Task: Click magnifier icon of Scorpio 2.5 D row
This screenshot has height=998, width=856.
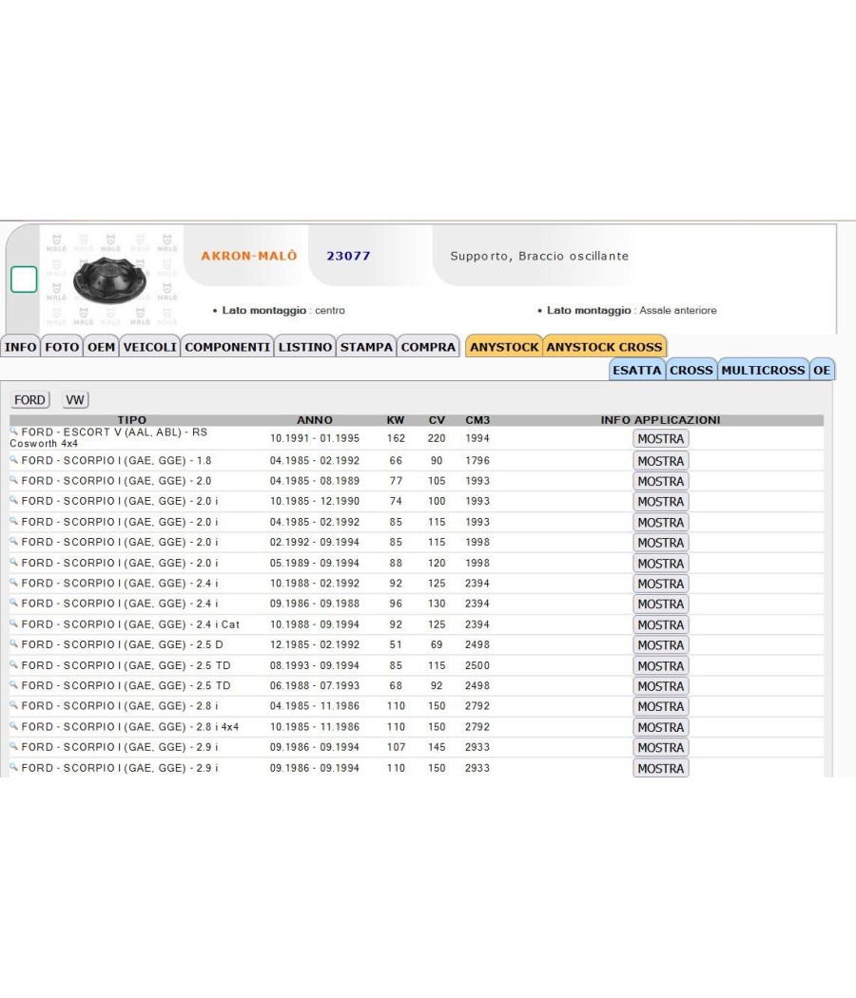Action: click(14, 643)
